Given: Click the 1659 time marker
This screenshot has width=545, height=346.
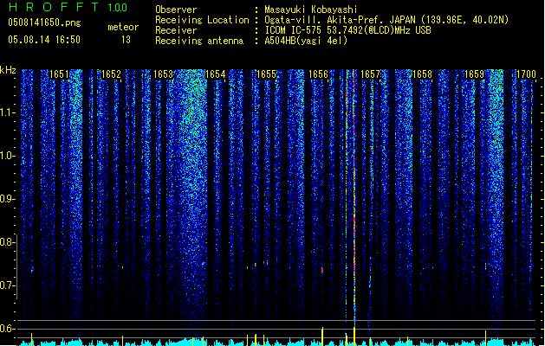Looking at the screenshot, I should pyautogui.click(x=475, y=74).
